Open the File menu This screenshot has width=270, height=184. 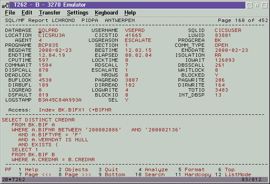coord(10,13)
